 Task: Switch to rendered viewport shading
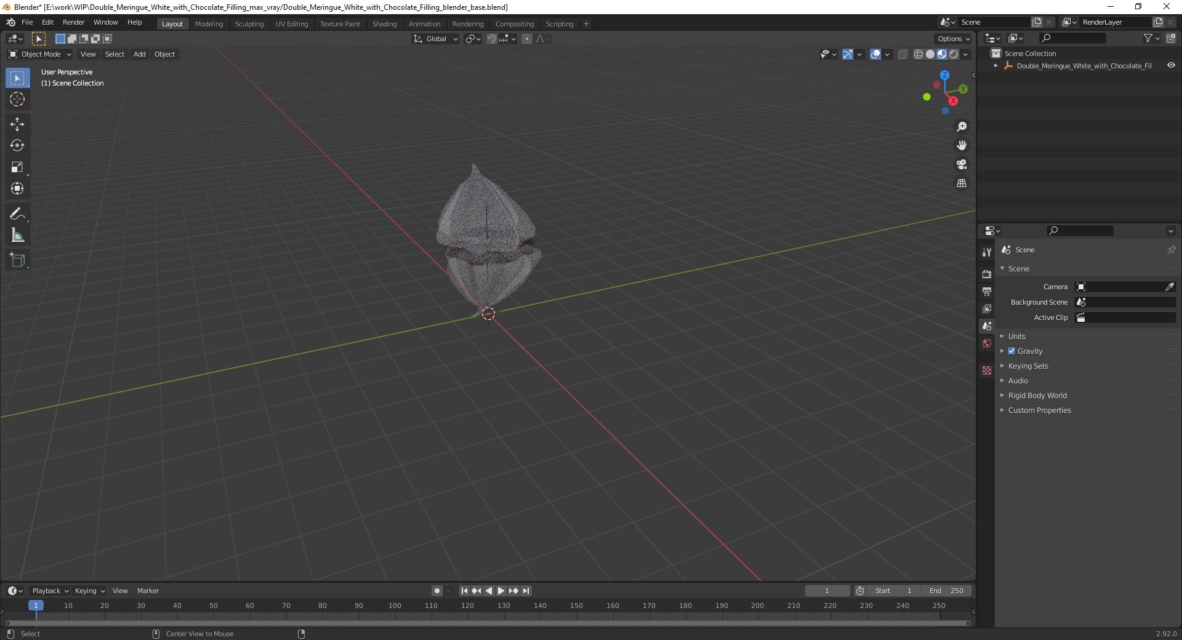click(x=954, y=54)
